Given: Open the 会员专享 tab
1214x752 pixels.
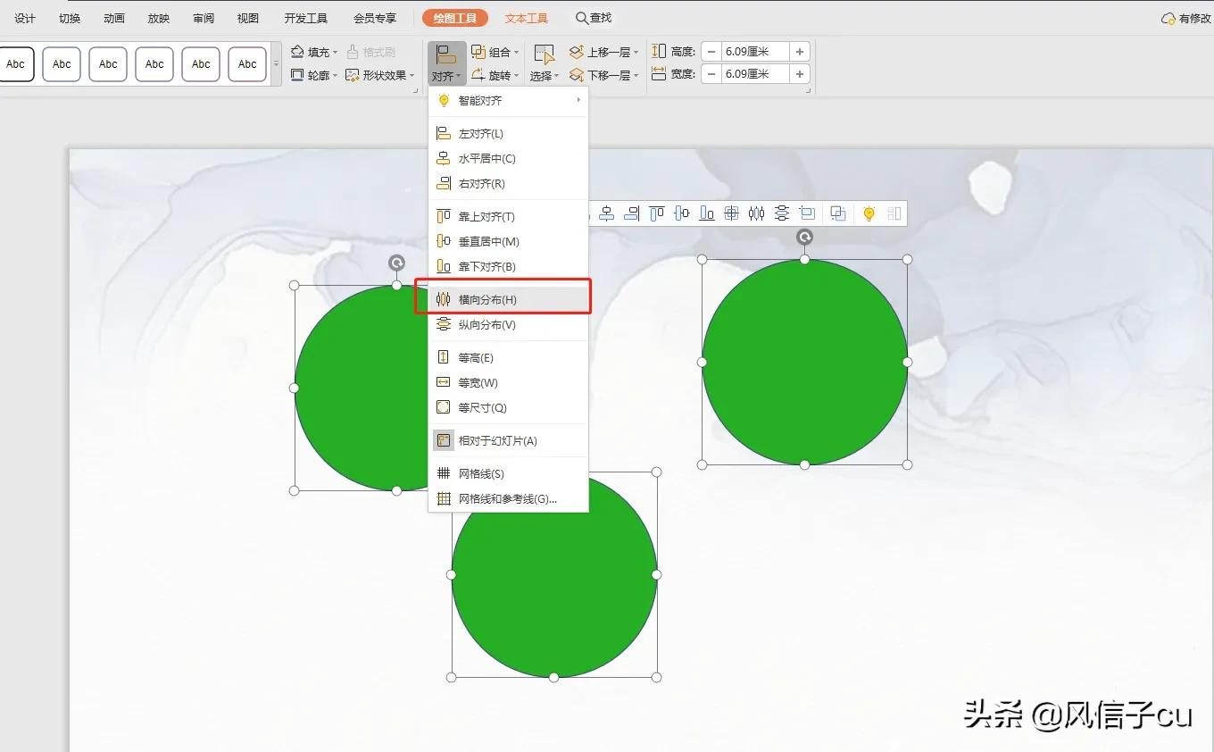Looking at the screenshot, I should pos(375,18).
